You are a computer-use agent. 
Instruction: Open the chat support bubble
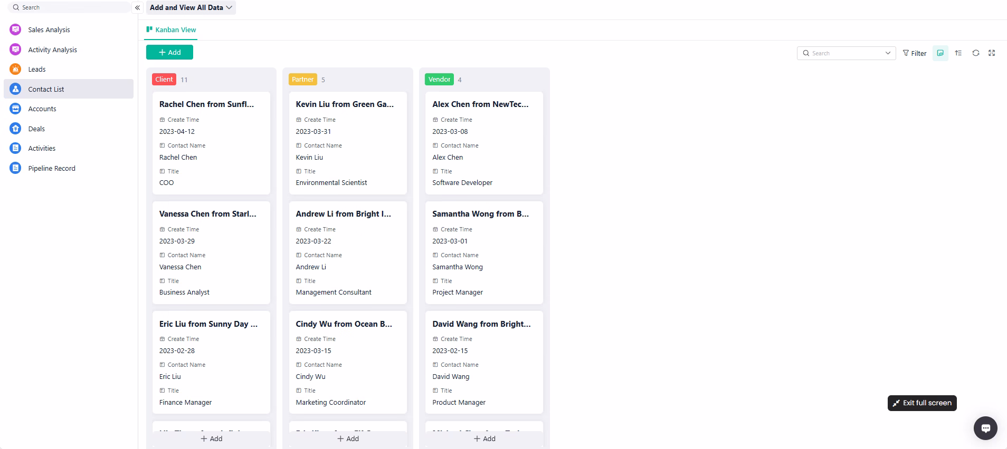985,428
